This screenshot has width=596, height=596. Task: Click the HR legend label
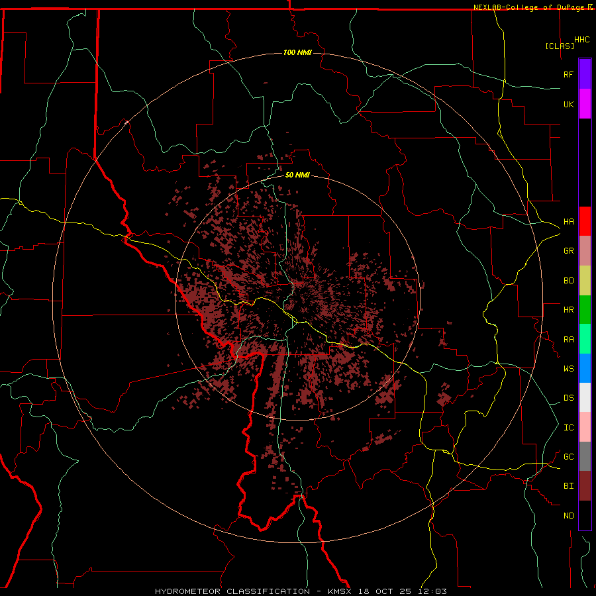pyautogui.click(x=568, y=310)
